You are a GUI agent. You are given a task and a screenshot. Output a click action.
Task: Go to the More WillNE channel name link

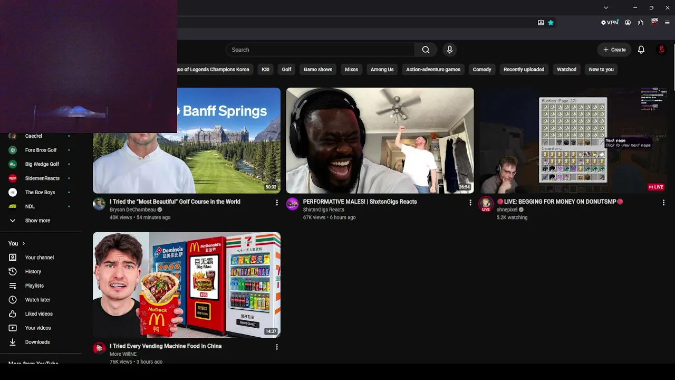123,354
